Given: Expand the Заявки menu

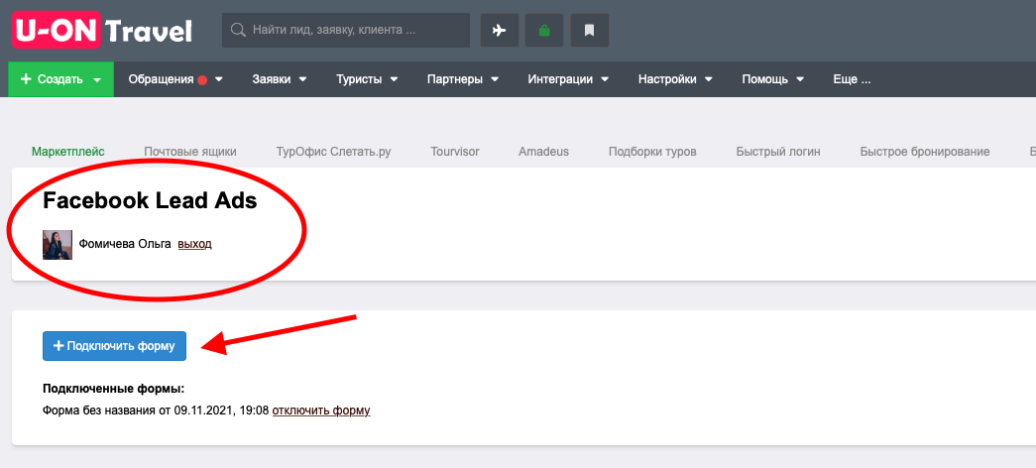Looking at the screenshot, I should [280, 79].
